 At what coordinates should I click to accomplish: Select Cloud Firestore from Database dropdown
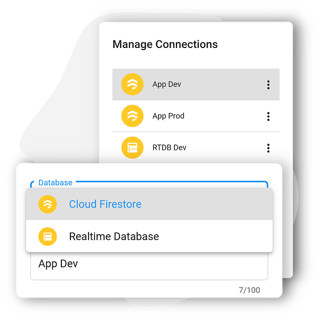coord(149,204)
